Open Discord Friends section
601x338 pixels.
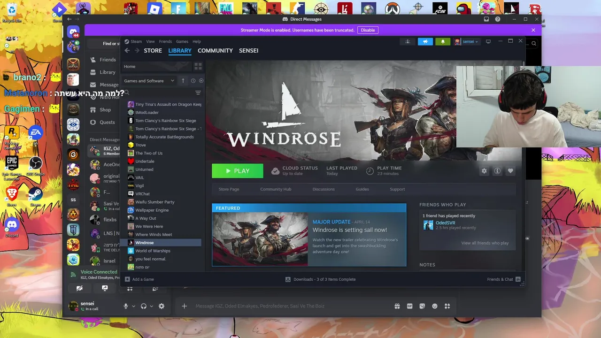tap(103, 60)
